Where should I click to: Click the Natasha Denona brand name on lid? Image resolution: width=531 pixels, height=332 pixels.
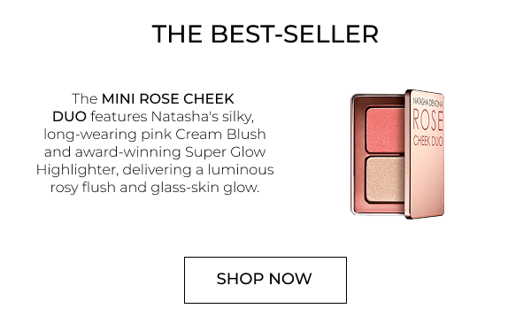[x=428, y=103]
